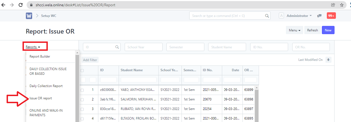
Task: Open the Menu dropdown button
Action: pyautogui.click(x=294, y=30)
